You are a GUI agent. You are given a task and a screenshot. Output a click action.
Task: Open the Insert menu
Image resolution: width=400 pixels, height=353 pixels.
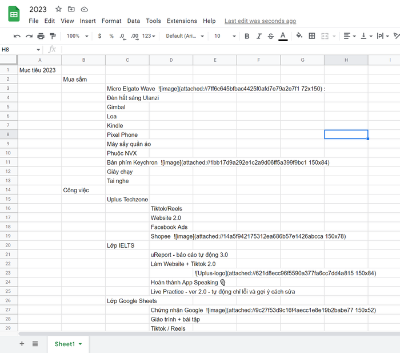click(87, 21)
